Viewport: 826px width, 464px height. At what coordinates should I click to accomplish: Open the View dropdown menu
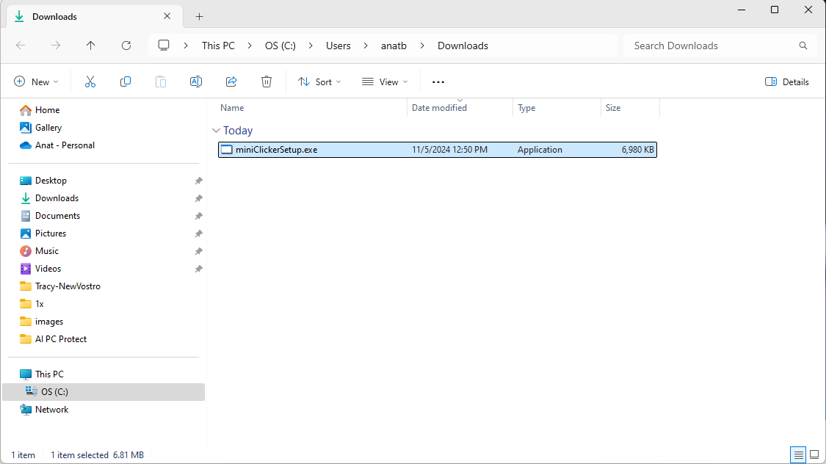click(x=385, y=81)
